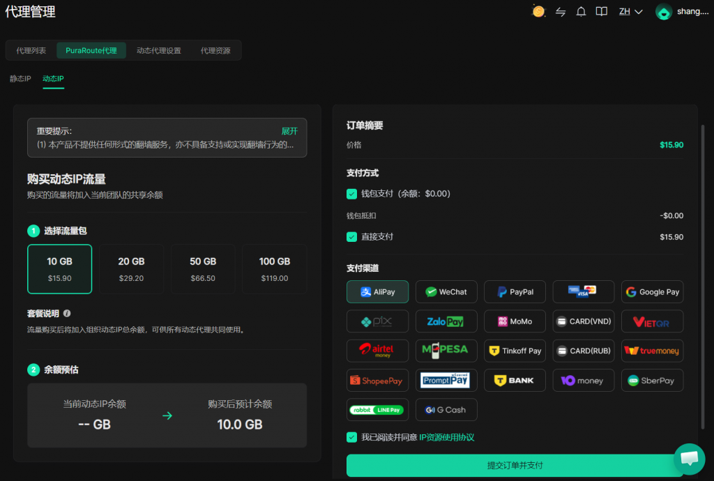Submit order with 提交订单并支付 button
Screen dimensions: 714x481
point(515,465)
